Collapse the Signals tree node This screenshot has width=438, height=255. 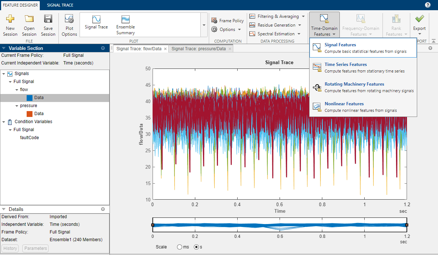click(4, 74)
